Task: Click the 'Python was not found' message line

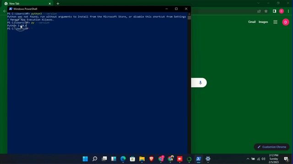Action: [x=97, y=17]
